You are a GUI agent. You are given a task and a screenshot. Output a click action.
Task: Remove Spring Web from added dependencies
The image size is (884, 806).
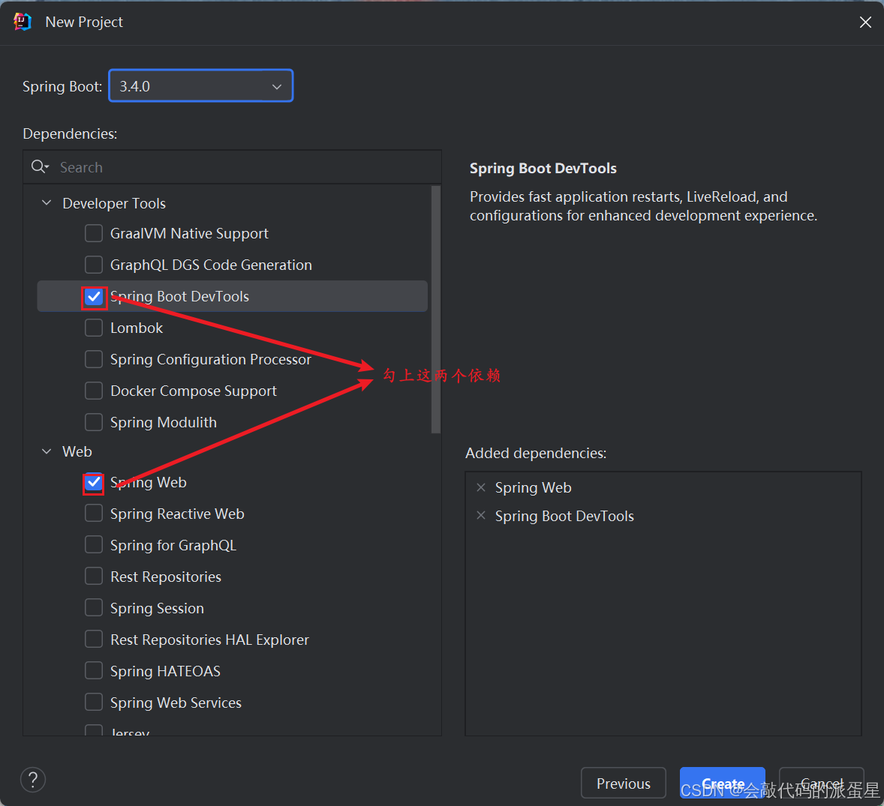pos(481,487)
